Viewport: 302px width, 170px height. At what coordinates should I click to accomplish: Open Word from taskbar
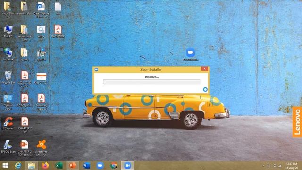86,166
